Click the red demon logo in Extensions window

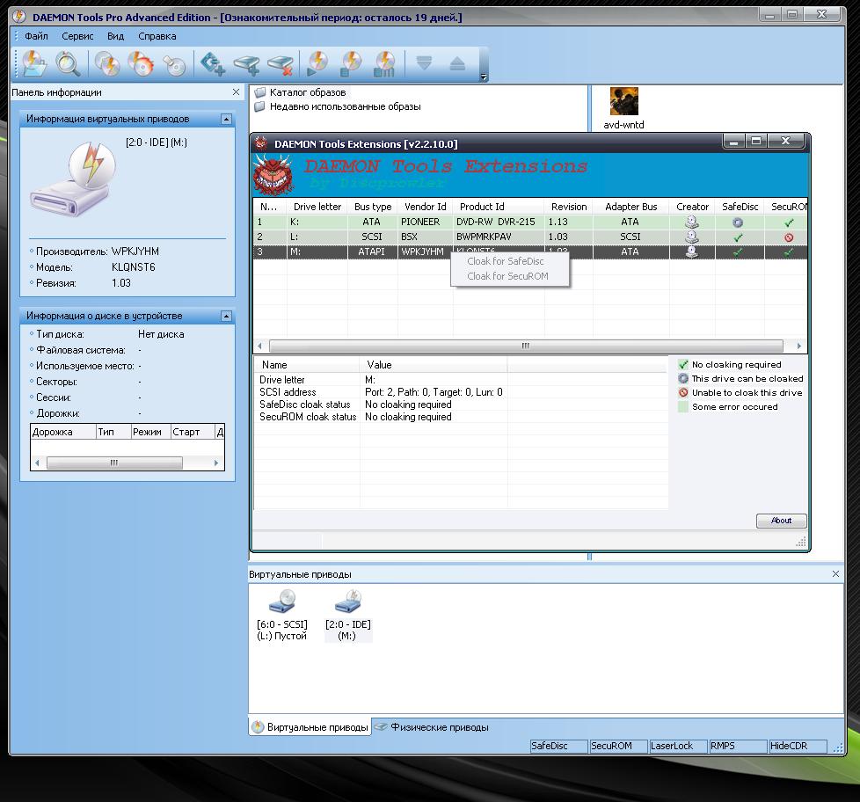click(273, 175)
